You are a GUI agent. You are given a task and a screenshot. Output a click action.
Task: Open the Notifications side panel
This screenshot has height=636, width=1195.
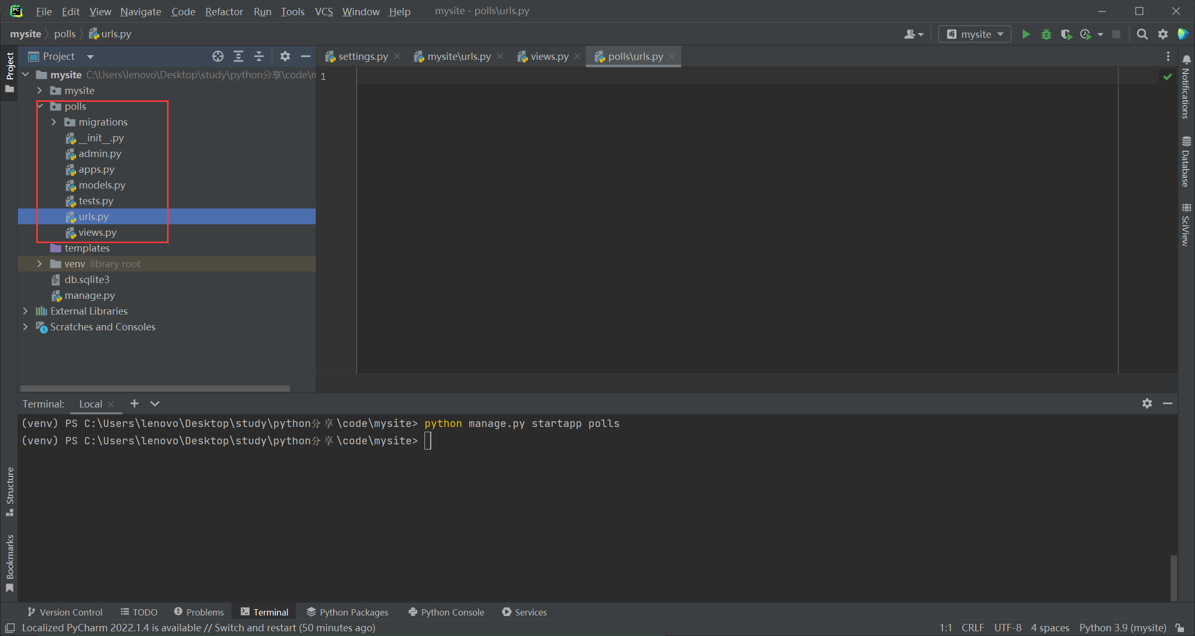(x=1186, y=87)
